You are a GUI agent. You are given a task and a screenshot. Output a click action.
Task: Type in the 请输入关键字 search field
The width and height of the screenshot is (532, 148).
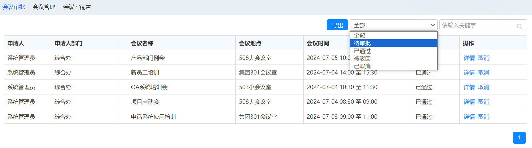(477, 25)
